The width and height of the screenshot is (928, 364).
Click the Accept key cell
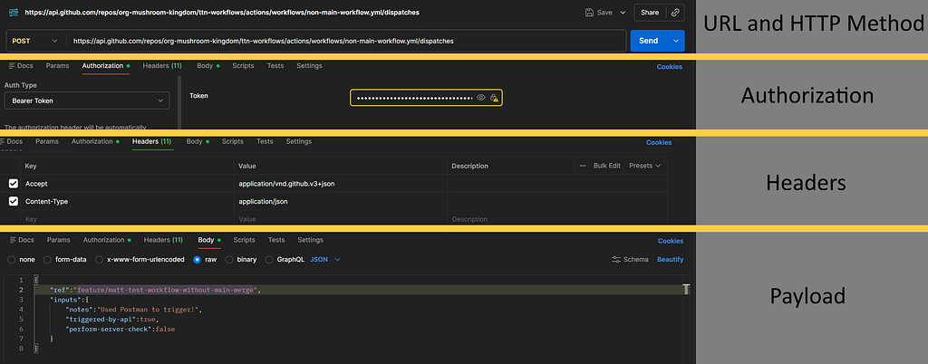tap(127, 184)
